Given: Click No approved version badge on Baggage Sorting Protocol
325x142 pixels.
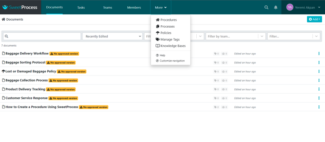Looking at the screenshot, I should 61,63.
